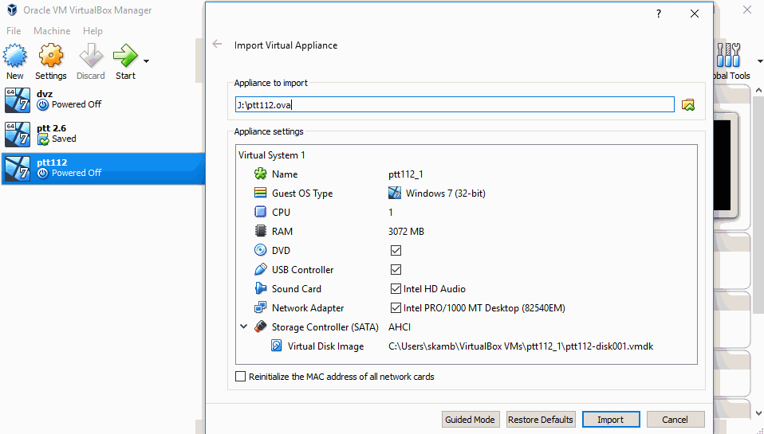Uncheck the Intel PRO/1000 network adapter checkbox

(396, 307)
